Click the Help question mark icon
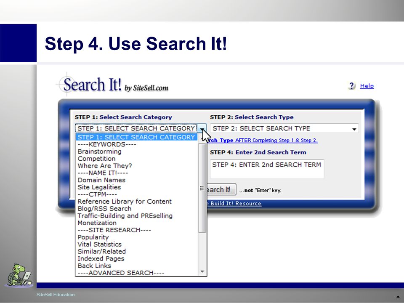Image resolution: width=404 pixels, height=303 pixels. pyautogui.click(x=351, y=86)
